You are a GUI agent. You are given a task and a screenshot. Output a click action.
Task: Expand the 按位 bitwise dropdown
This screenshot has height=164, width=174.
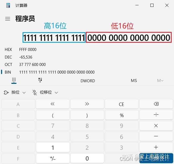(15, 93)
